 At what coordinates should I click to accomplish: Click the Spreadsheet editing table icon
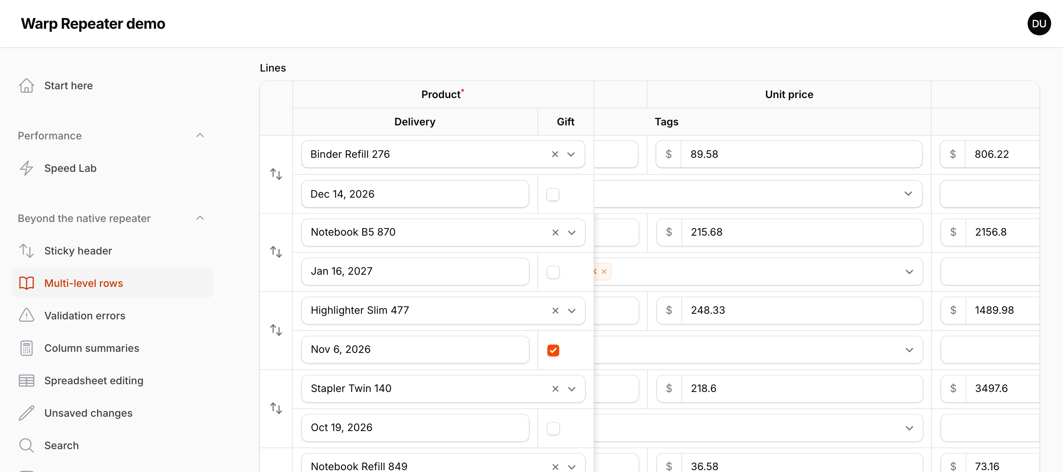coord(27,381)
